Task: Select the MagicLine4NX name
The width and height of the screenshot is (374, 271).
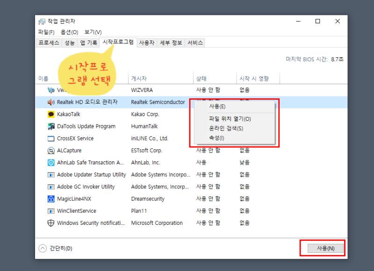Action: coord(74,199)
